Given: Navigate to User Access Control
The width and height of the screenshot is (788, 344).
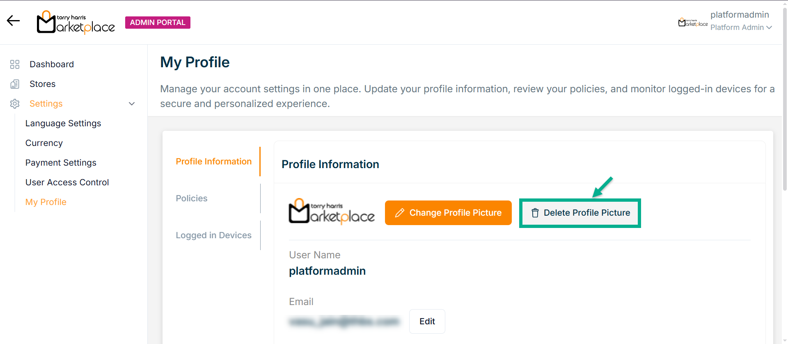Looking at the screenshot, I should click(67, 182).
